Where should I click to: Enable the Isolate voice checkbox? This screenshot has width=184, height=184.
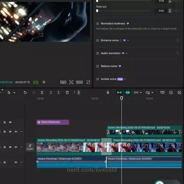(97, 79)
